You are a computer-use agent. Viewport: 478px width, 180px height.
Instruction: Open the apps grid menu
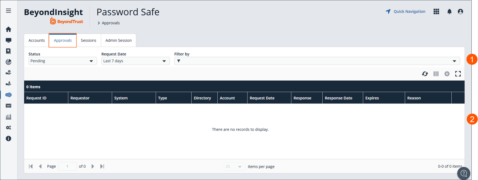pos(436,11)
